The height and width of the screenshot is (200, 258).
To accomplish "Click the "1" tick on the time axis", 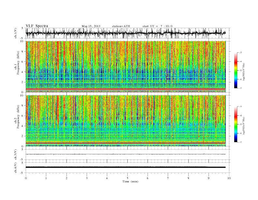I will coord(46,178).
